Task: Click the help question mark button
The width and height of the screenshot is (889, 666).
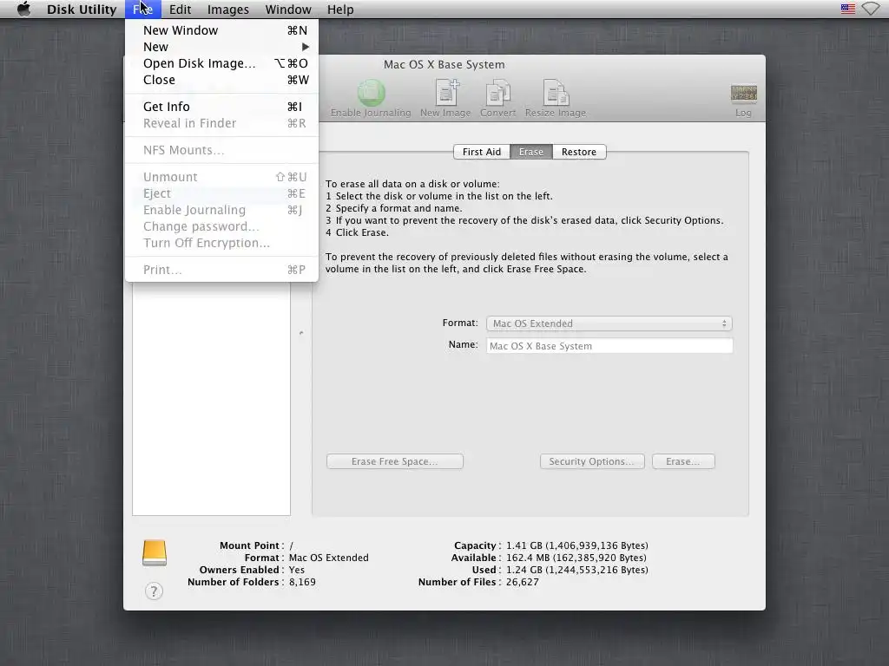Action: click(154, 591)
